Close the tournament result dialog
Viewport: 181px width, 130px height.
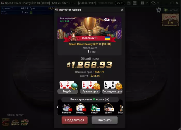coord(122,10)
